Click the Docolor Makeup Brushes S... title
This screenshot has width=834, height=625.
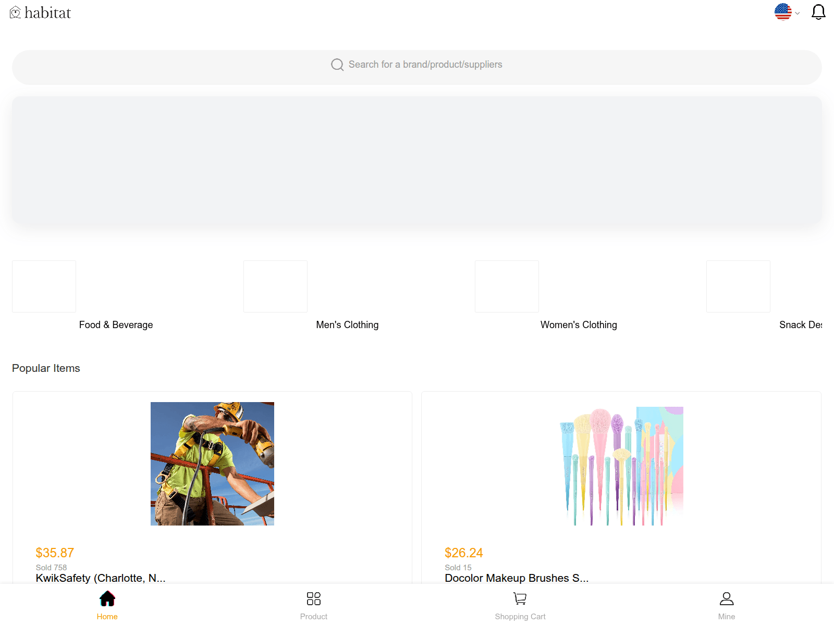pos(517,578)
